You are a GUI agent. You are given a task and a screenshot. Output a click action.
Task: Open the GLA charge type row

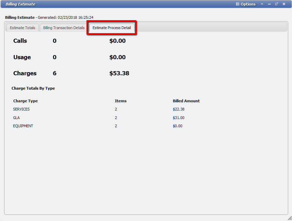[x=16, y=117]
